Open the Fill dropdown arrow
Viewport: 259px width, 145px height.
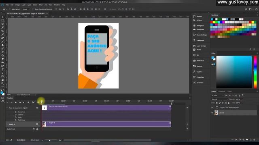(x=242, y=103)
